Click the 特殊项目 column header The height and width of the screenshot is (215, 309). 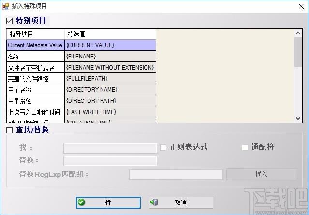[x=36, y=34]
